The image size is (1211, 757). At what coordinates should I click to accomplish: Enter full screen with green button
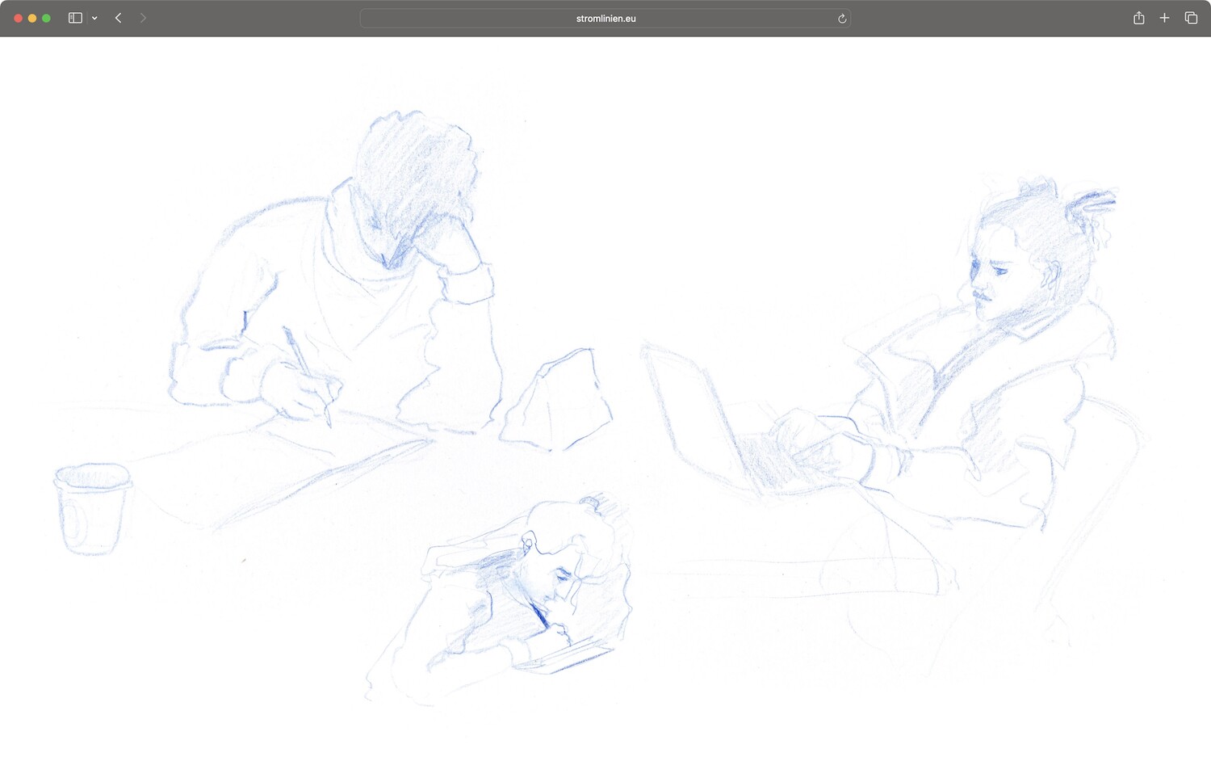pos(46,18)
